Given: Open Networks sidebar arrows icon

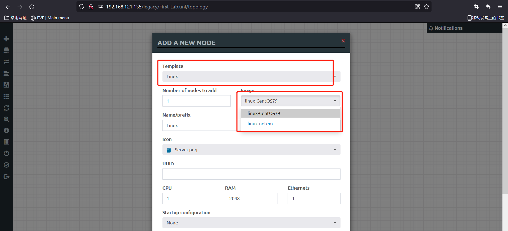Looking at the screenshot, I should point(6,62).
